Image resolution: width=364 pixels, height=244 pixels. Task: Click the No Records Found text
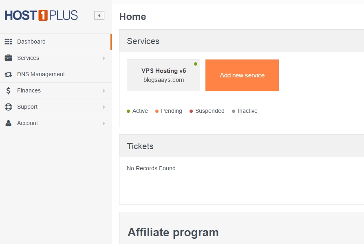tap(151, 168)
